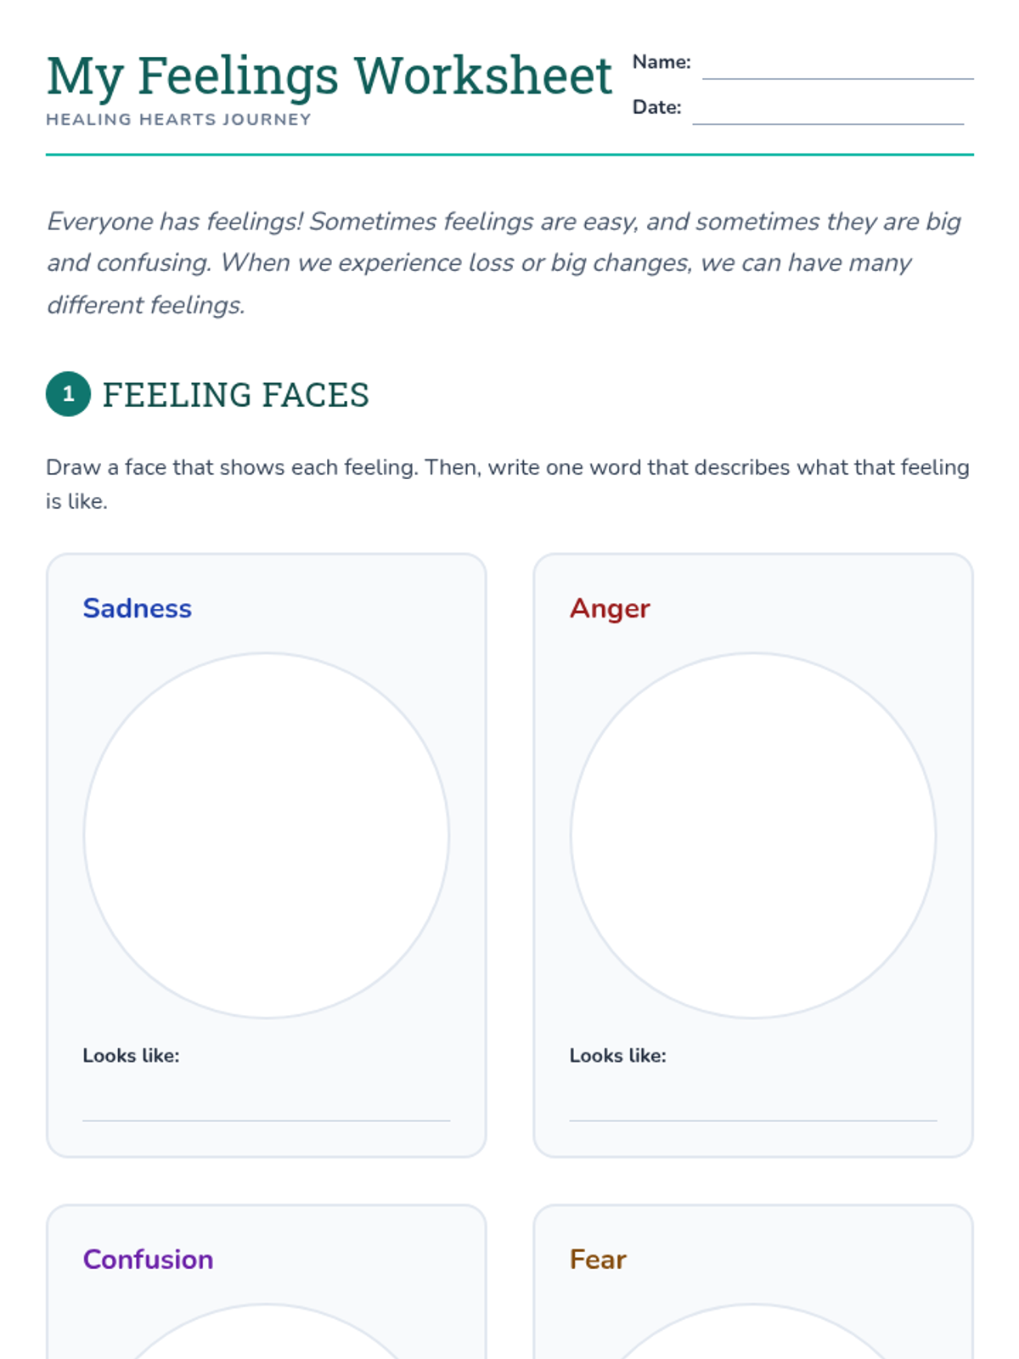1019x1359 pixels.
Task: Click the Fear card heading
Action: [x=598, y=1259]
